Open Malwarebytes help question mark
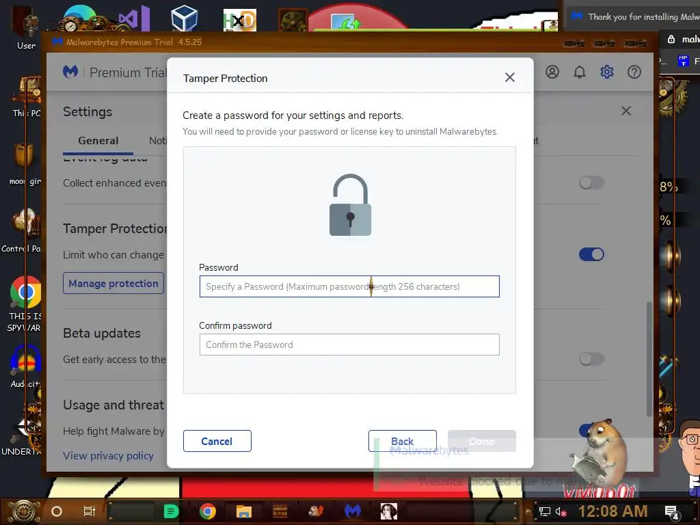This screenshot has height=525, width=700. pos(634,72)
